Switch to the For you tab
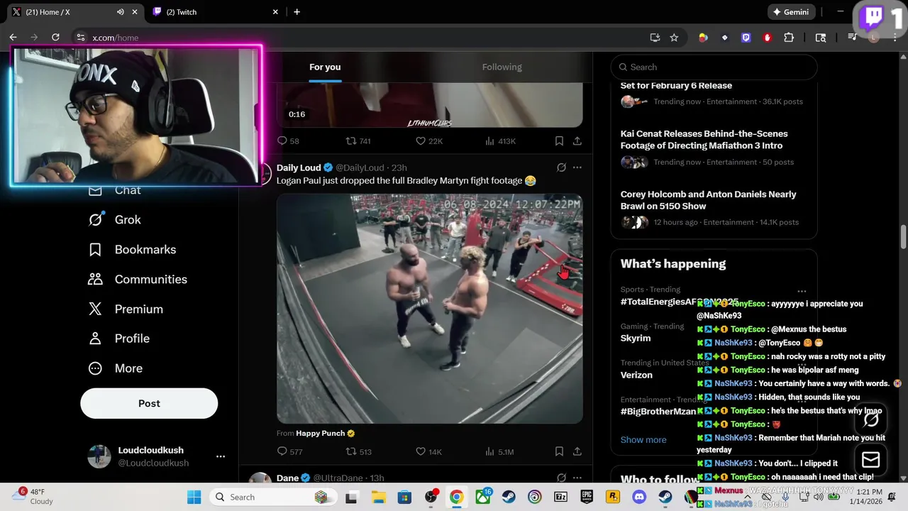 pos(325,67)
